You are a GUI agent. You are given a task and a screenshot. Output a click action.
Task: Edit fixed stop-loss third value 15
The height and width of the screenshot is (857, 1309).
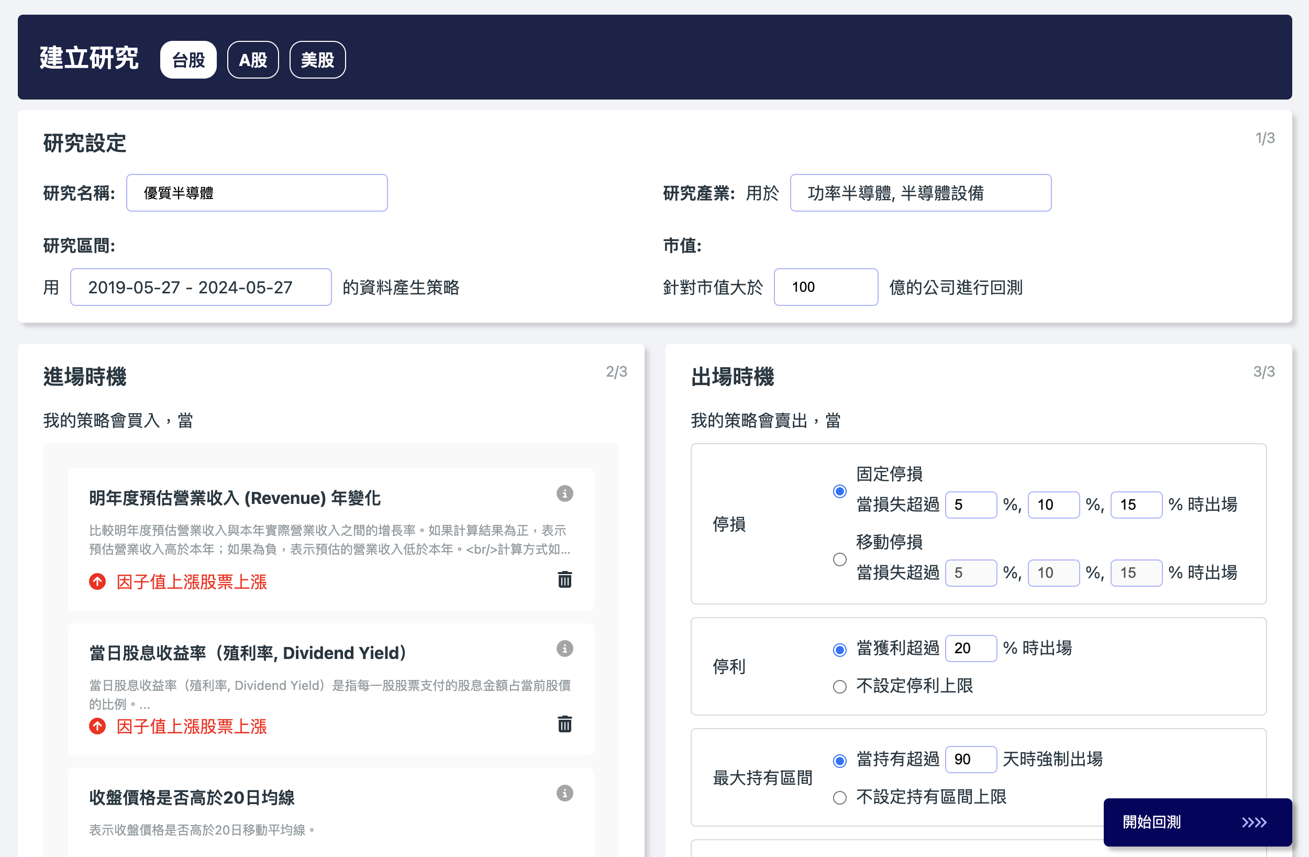[x=1136, y=505]
